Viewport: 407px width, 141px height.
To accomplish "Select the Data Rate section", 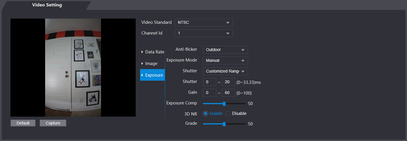I will [x=153, y=52].
